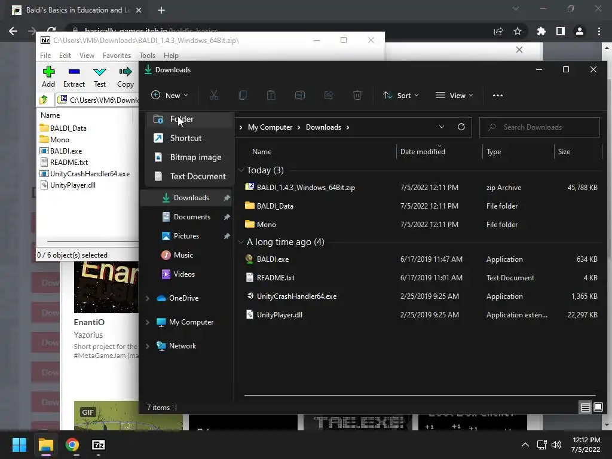Click the Paste icon in Explorer toolbar
The image size is (612, 459).
click(271, 95)
